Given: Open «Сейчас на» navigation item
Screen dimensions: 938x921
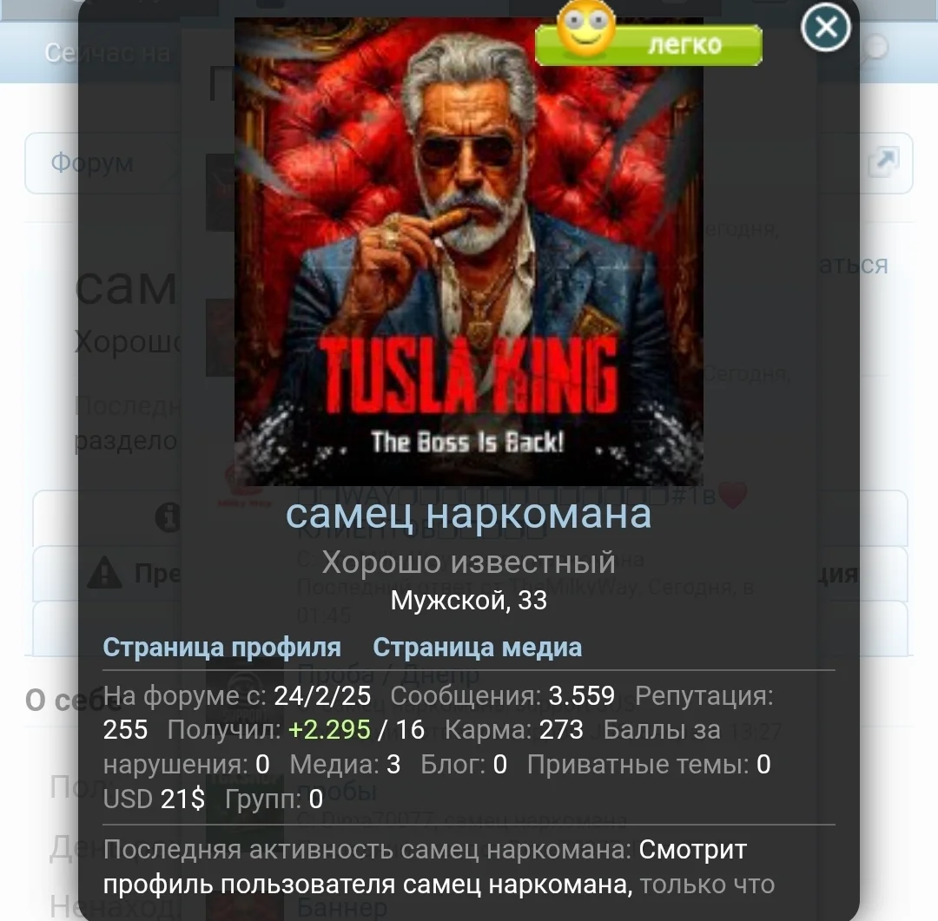Looking at the screenshot, I should click(107, 53).
